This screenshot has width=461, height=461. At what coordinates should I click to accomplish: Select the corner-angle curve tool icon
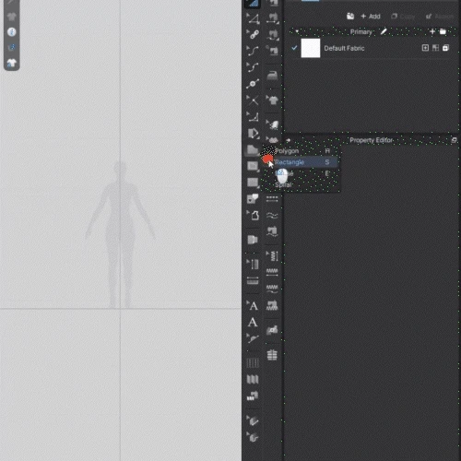253,117
